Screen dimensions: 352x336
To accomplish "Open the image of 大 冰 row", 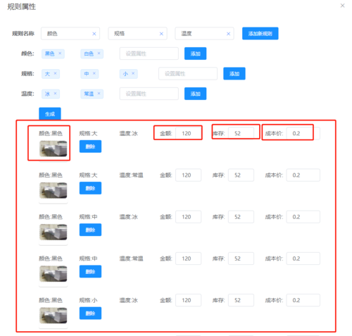I will [54, 149].
